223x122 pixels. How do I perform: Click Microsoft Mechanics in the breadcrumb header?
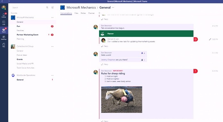(81, 7)
